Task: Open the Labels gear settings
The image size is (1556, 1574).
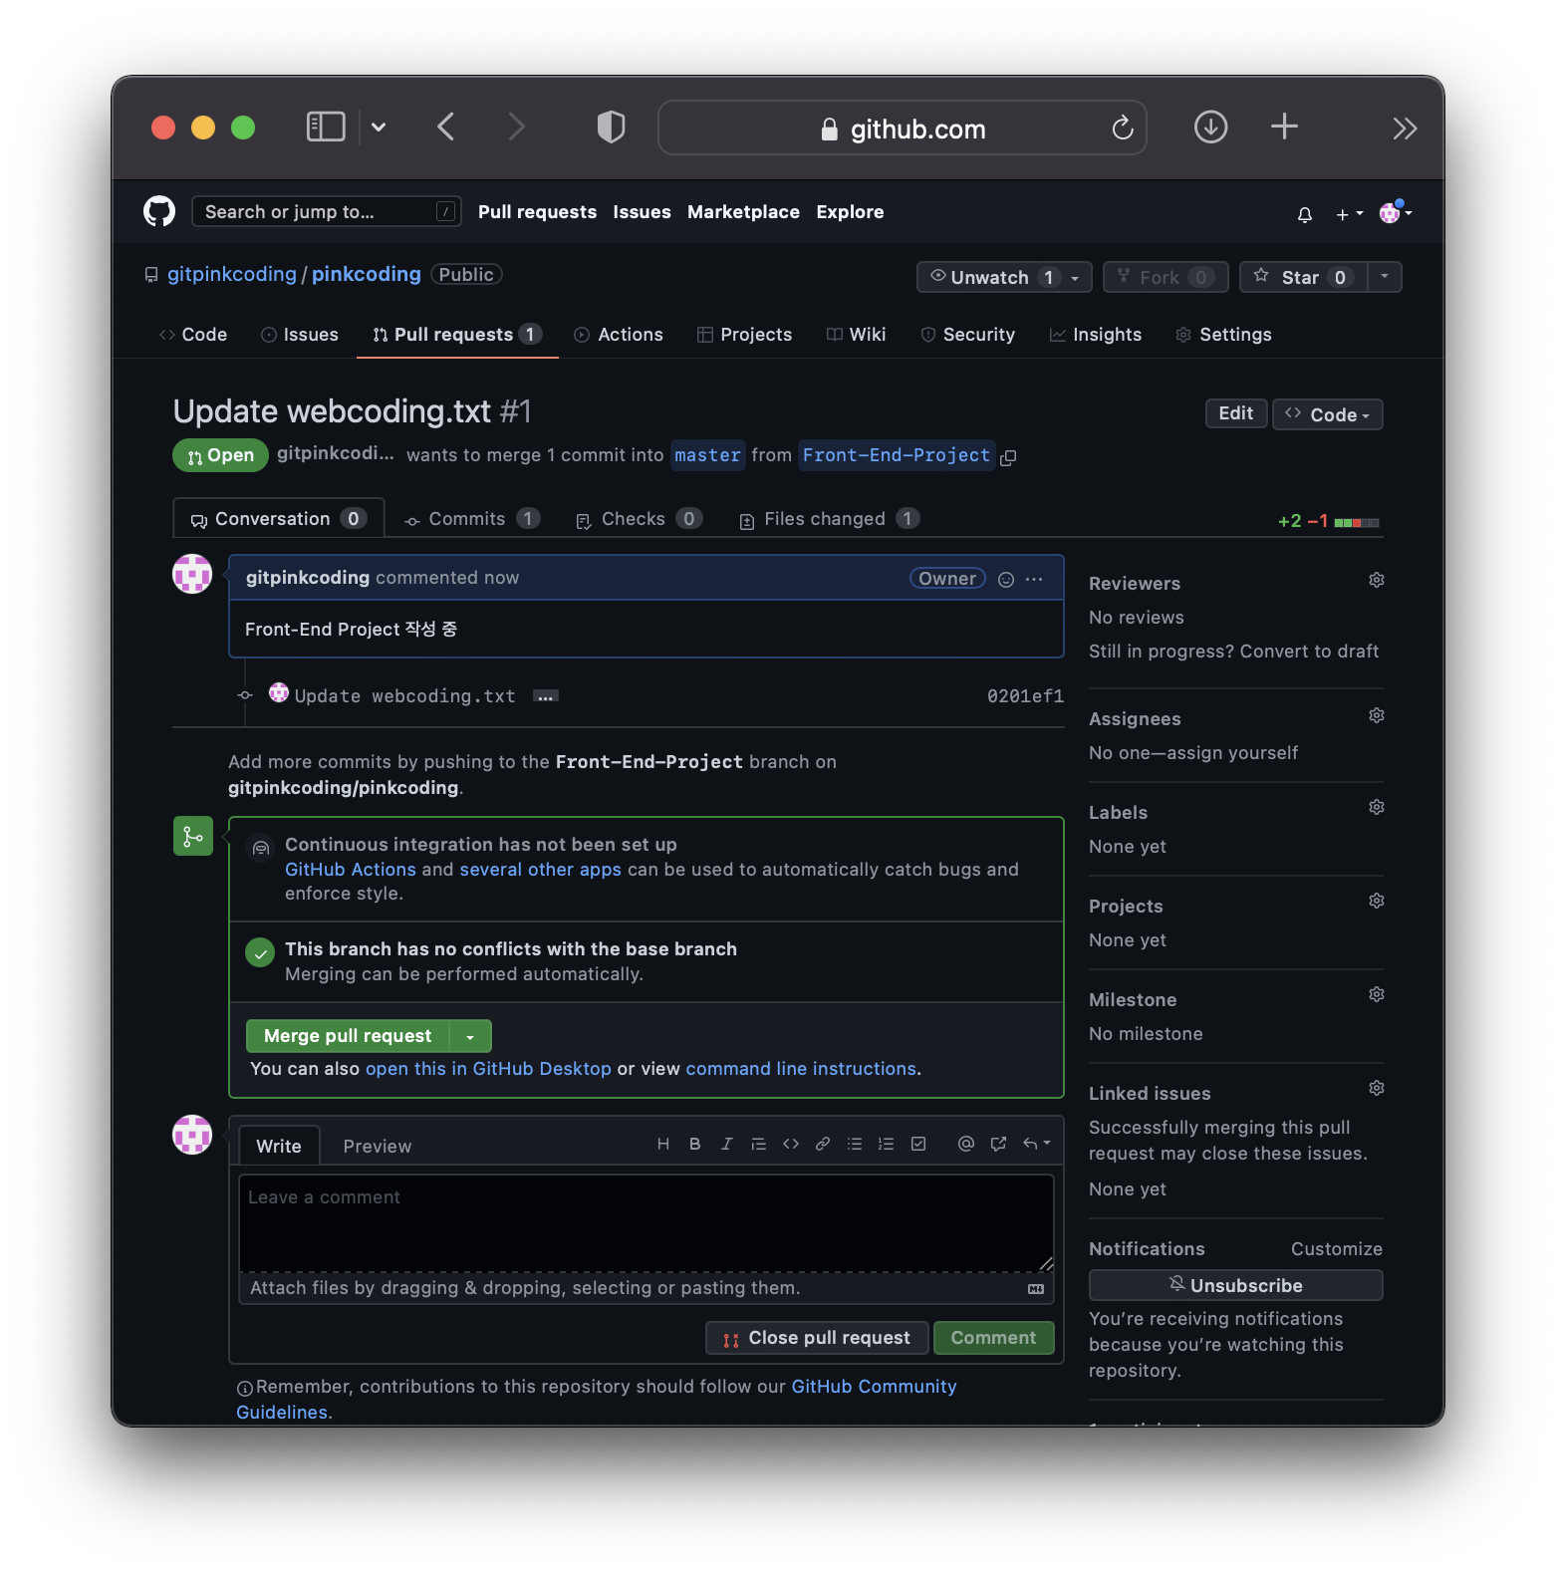Action: [1377, 807]
